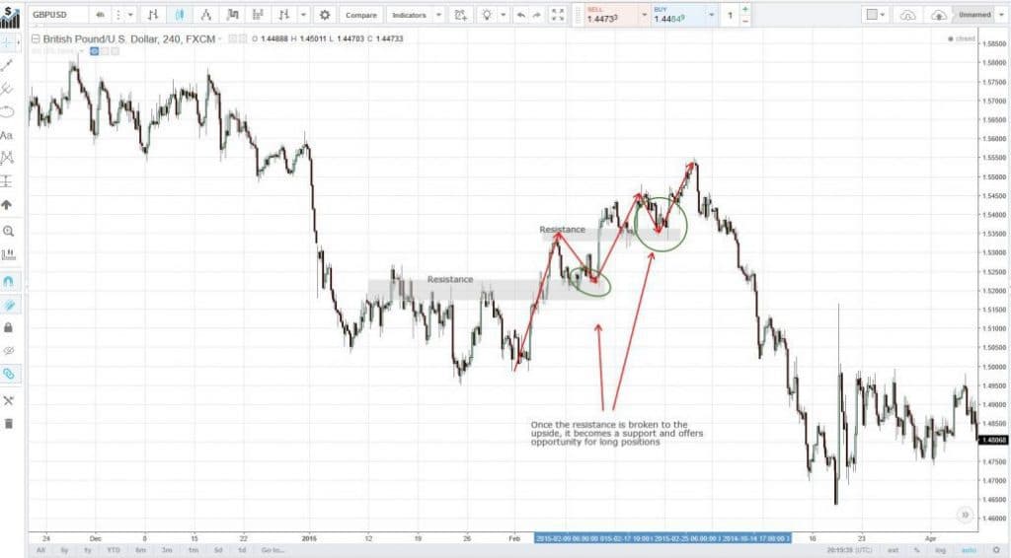The image size is (1011, 558).
Task: Enter fullscreen mode with expand icon
Action: (557, 15)
